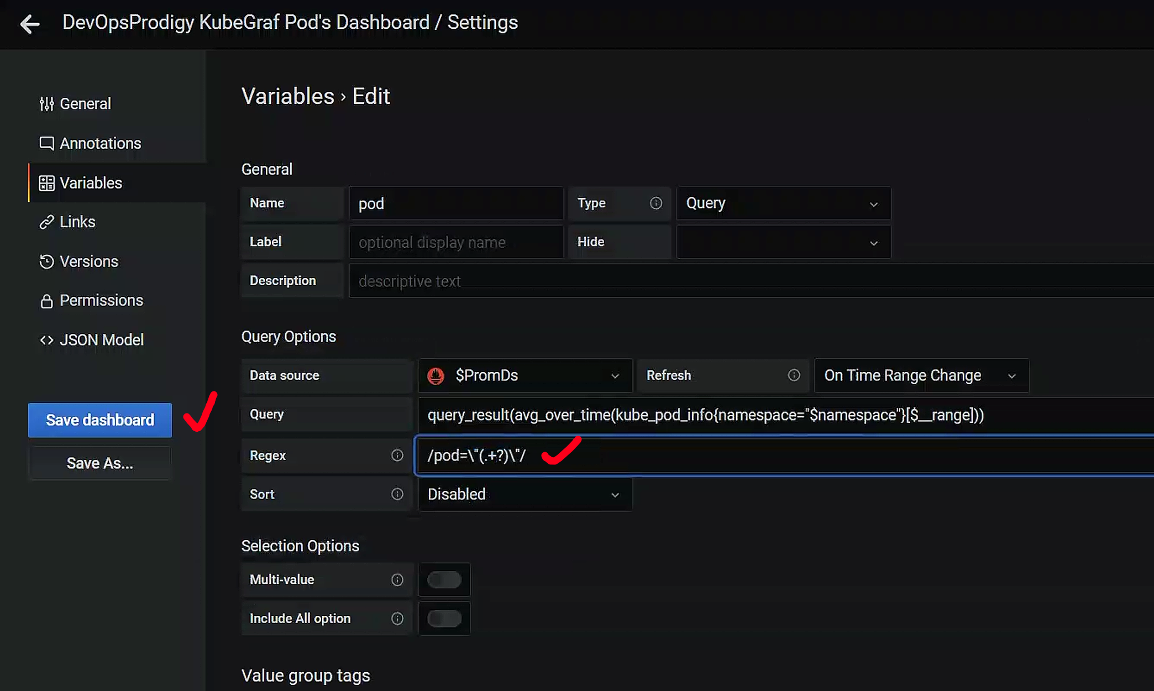Click the Save As... button
Image resolution: width=1154 pixels, height=691 pixels.
100,463
